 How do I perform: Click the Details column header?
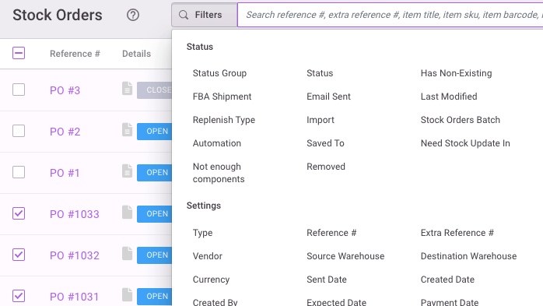(136, 54)
